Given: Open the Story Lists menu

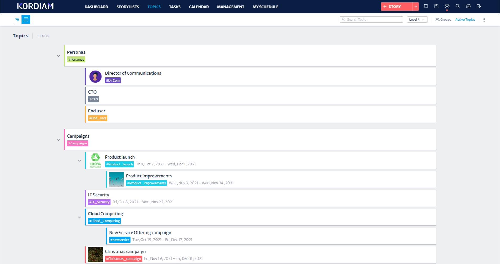Looking at the screenshot, I should (x=128, y=7).
